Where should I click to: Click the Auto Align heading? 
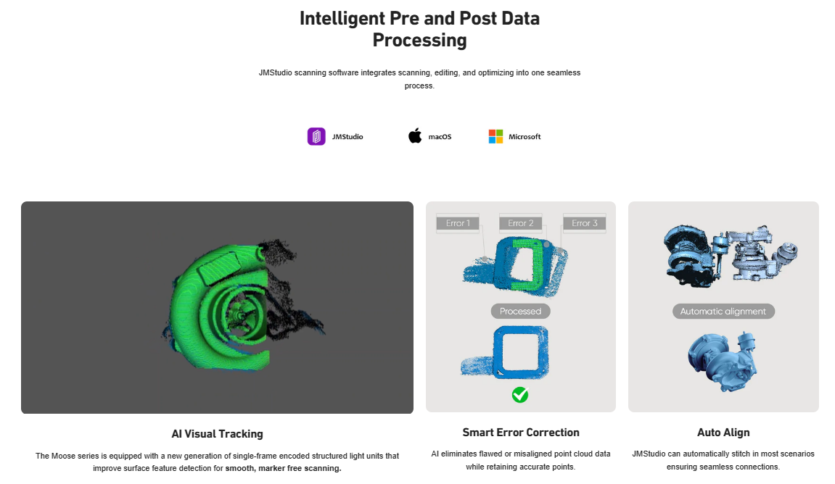click(723, 433)
